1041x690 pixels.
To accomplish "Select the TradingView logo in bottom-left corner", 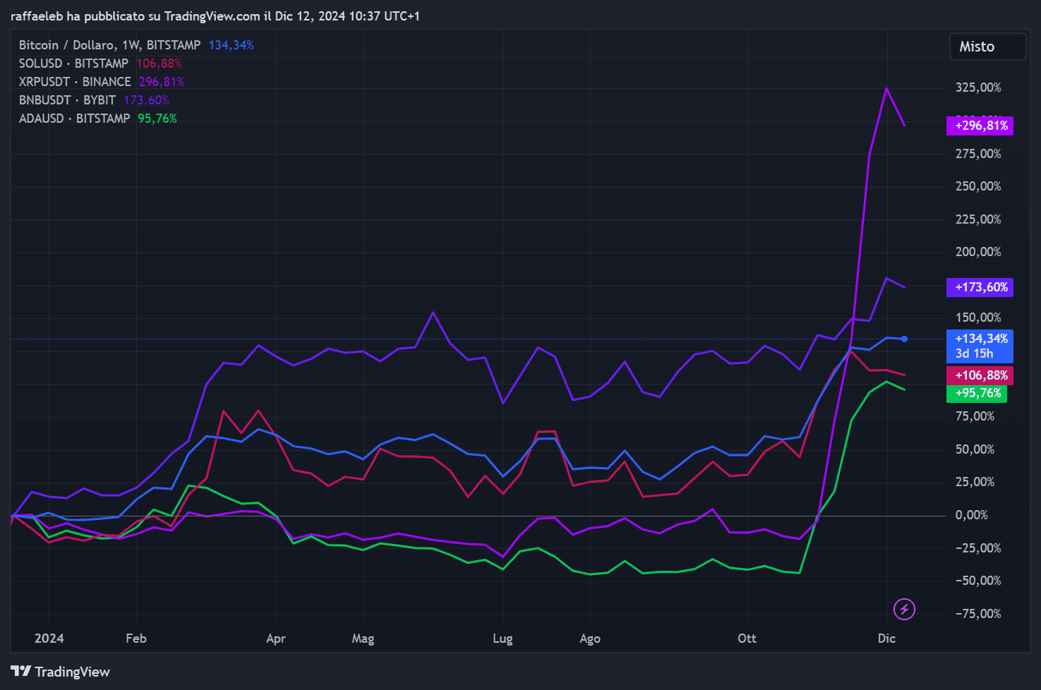I will [x=60, y=671].
